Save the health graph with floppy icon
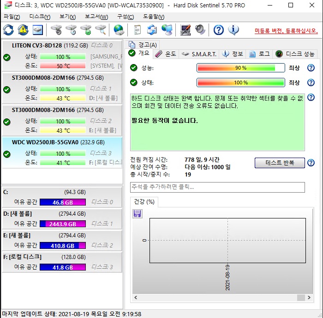 pos(137,214)
